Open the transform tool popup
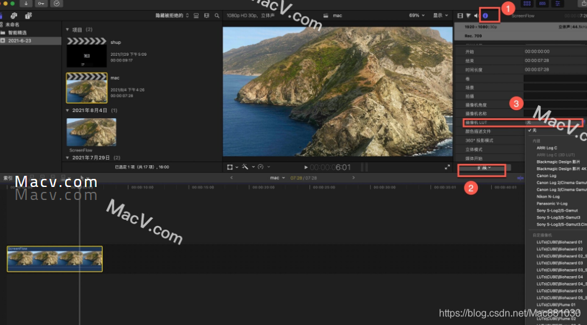Image resolution: width=587 pixels, height=325 pixels. click(x=232, y=167)
